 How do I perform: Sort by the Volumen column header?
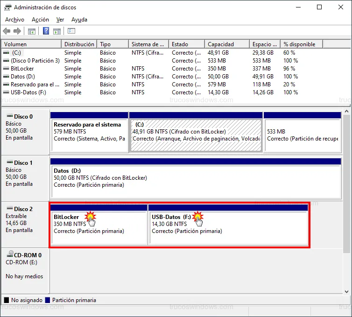31,44
